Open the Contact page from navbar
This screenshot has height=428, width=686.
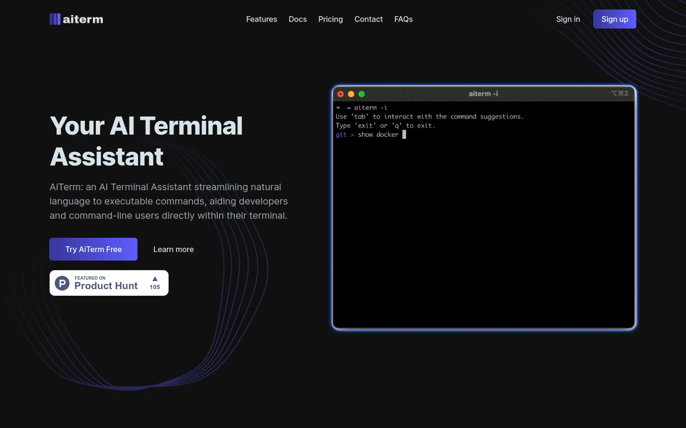pyautogui.click(x=368, y=19)
